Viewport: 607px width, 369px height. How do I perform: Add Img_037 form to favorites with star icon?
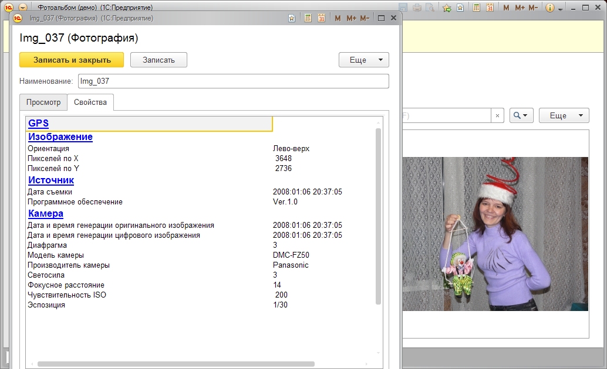292,18
